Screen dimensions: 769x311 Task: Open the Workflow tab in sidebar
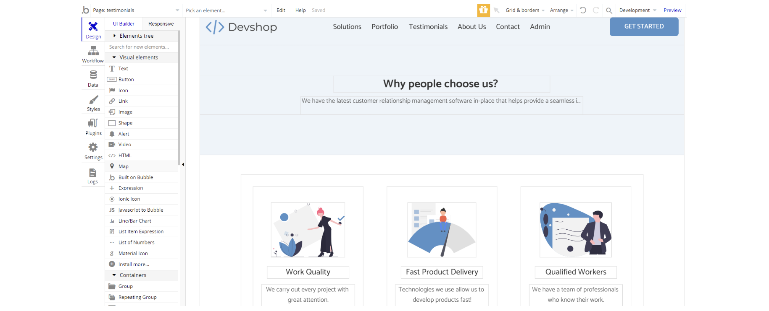click(x=93, y=54)
